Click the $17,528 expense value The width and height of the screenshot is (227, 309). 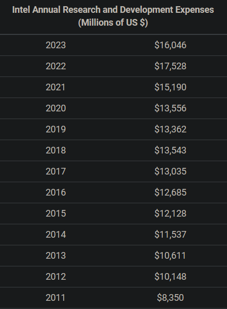pyautogui.click(x=171, y=66)
